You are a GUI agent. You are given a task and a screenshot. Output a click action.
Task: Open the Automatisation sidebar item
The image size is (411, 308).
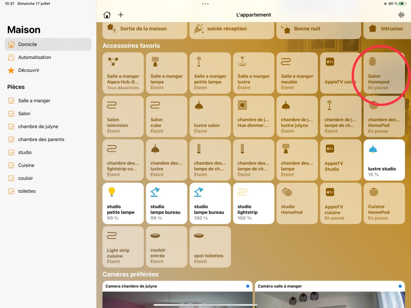tap(35, 57)
